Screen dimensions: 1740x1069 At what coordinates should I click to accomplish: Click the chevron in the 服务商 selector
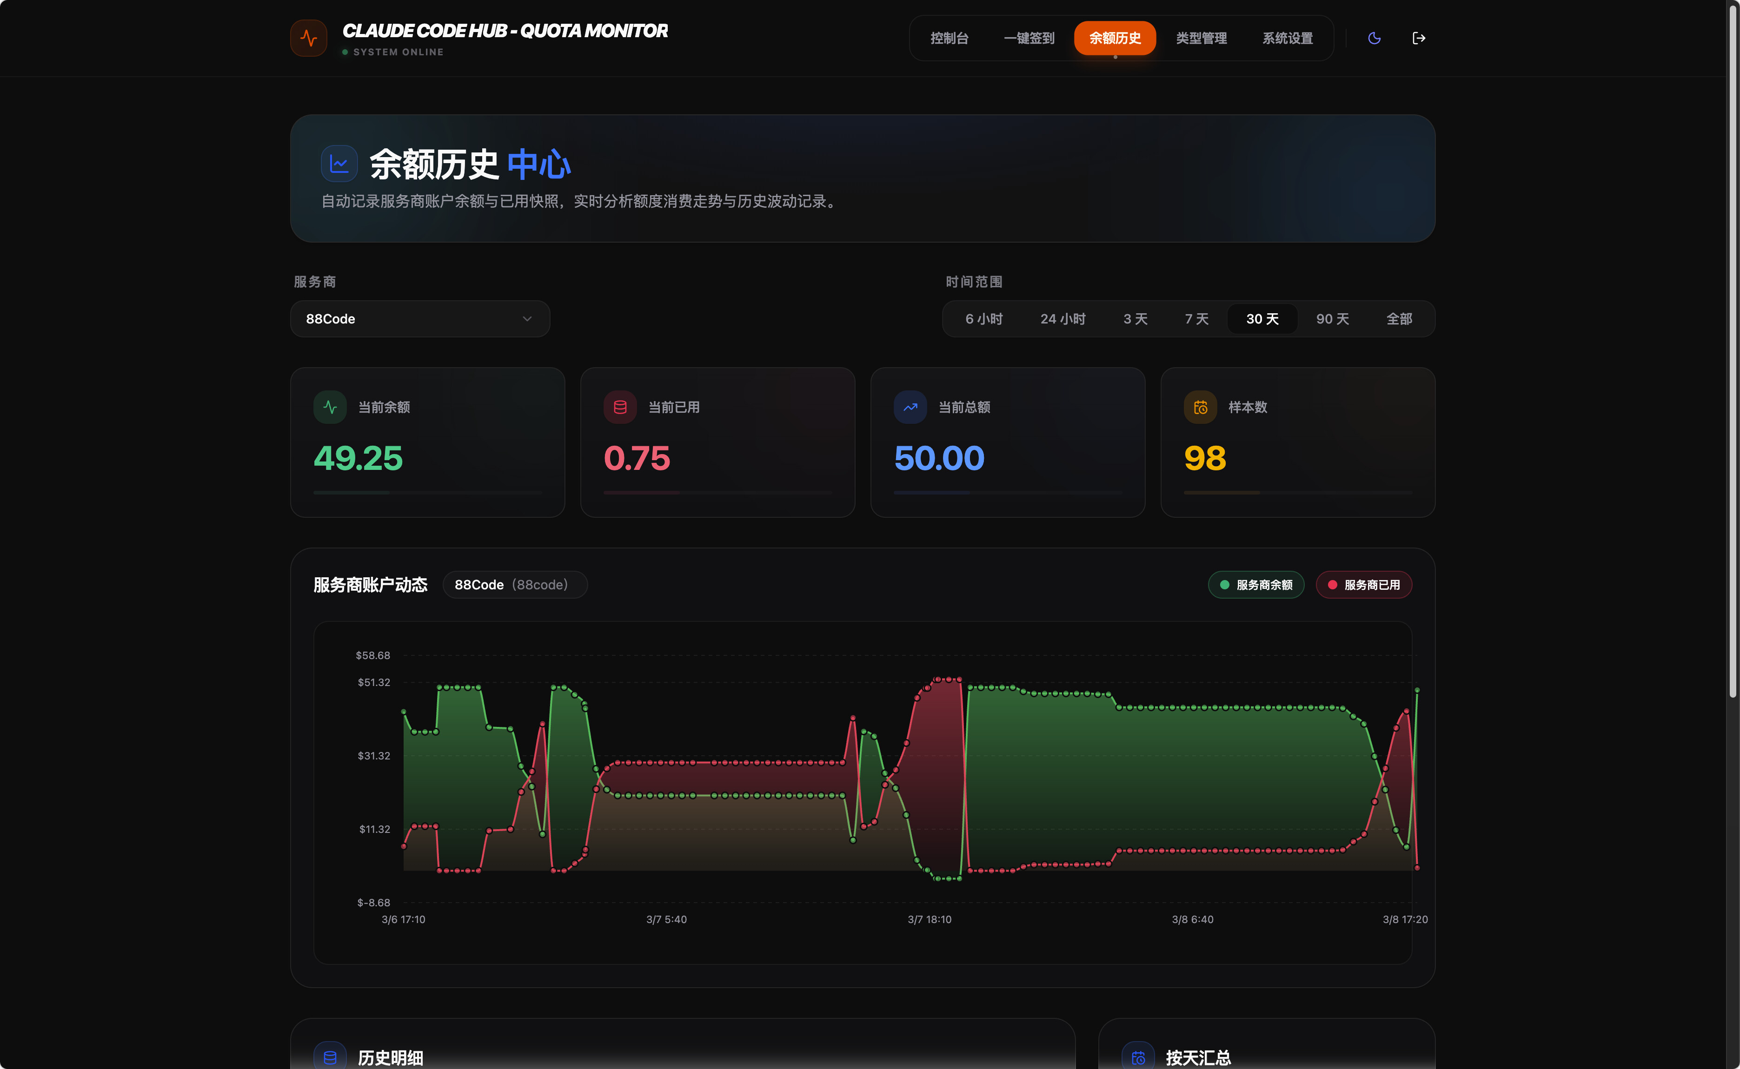pos(527,319)
